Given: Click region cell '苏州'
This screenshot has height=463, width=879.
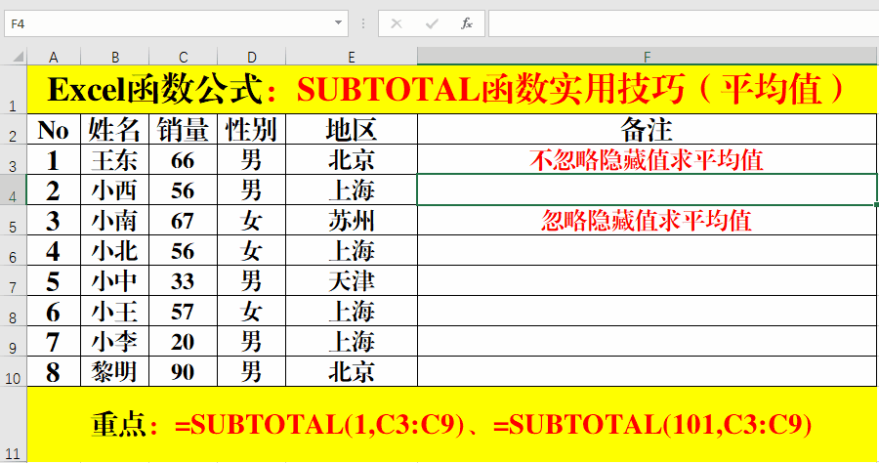Looking at the screenshot, I should pyautogui.click(x=352, y=221).
